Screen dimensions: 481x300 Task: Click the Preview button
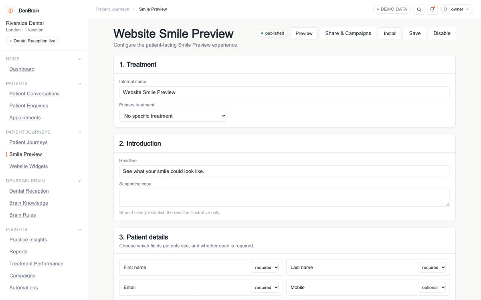[304, 33]
